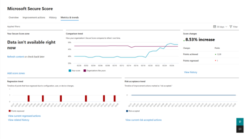Toggle the Risk accepted legend marker

[x=127, y=111]
